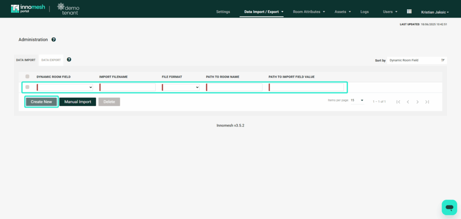The image size is (461, 219).
Task: Expand the Users menu
Action: coord(390,12)
